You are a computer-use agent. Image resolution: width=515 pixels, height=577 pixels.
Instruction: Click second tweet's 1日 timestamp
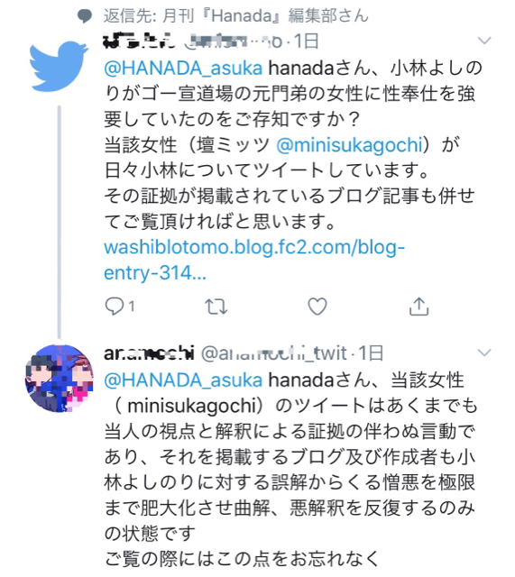[371, 353]
